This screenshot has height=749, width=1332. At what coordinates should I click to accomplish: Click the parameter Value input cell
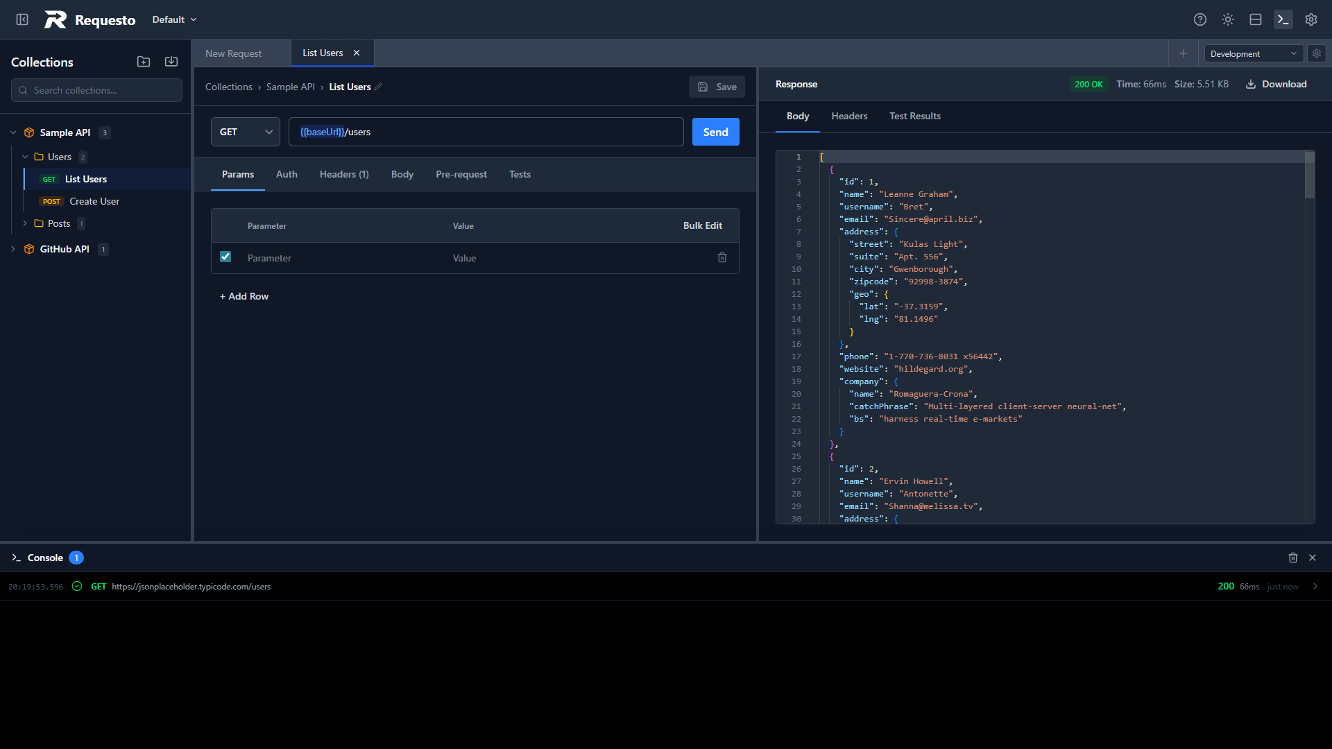point(576,258)
